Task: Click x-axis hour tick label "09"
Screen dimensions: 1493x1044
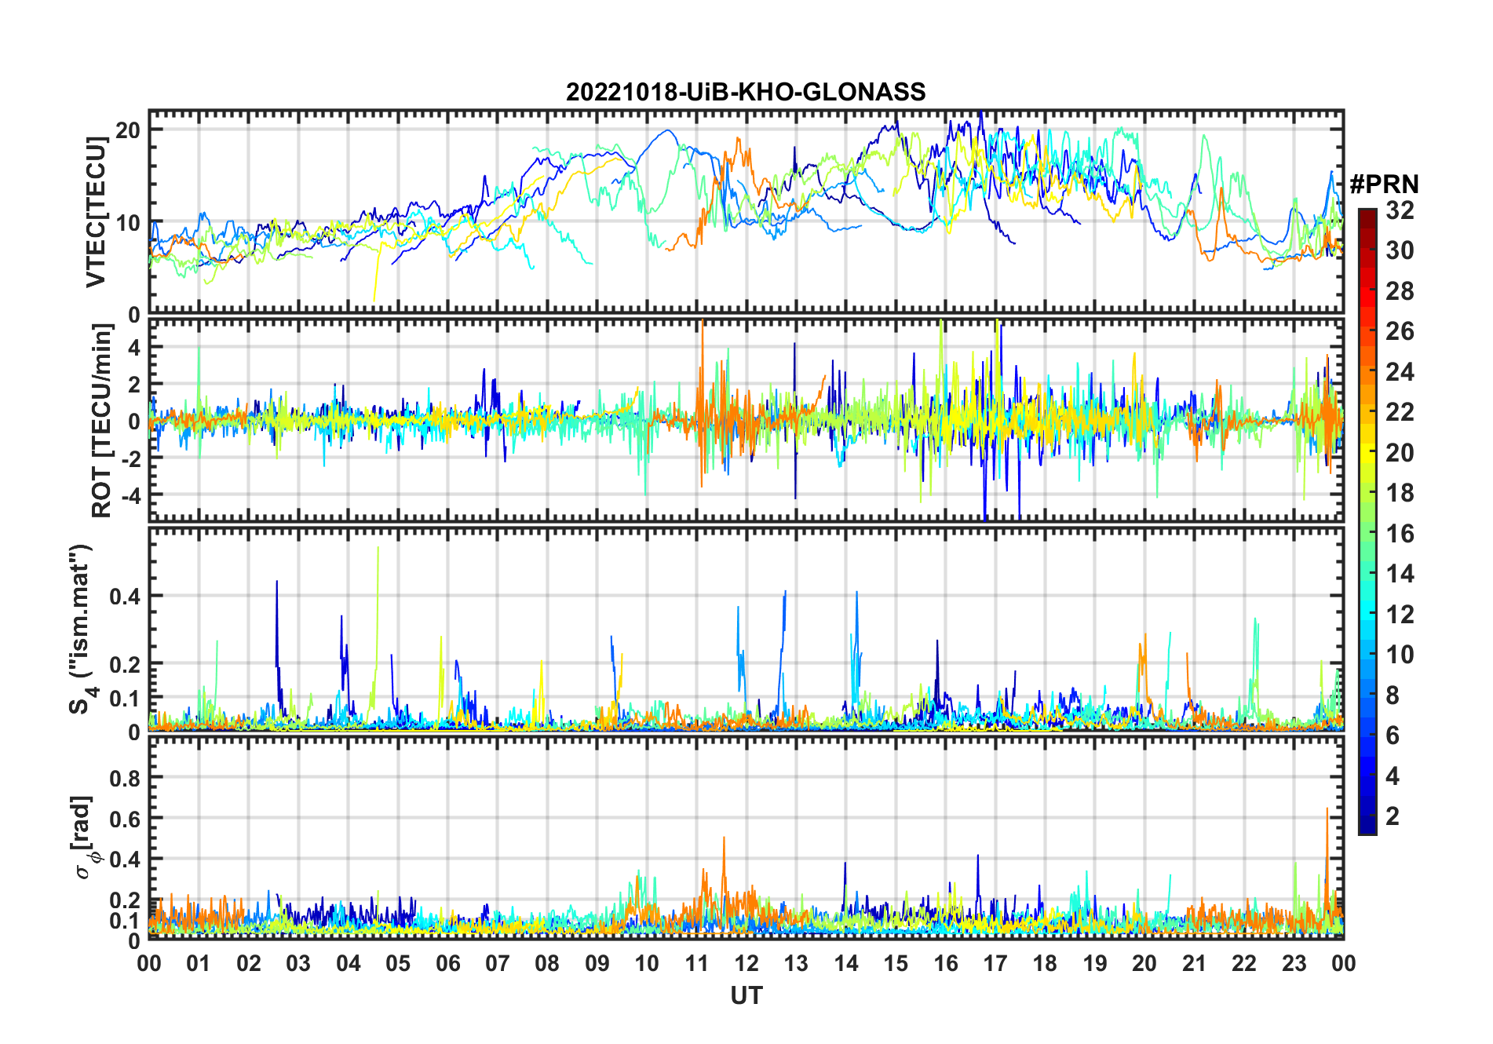Action: click(x=597, y=963)
